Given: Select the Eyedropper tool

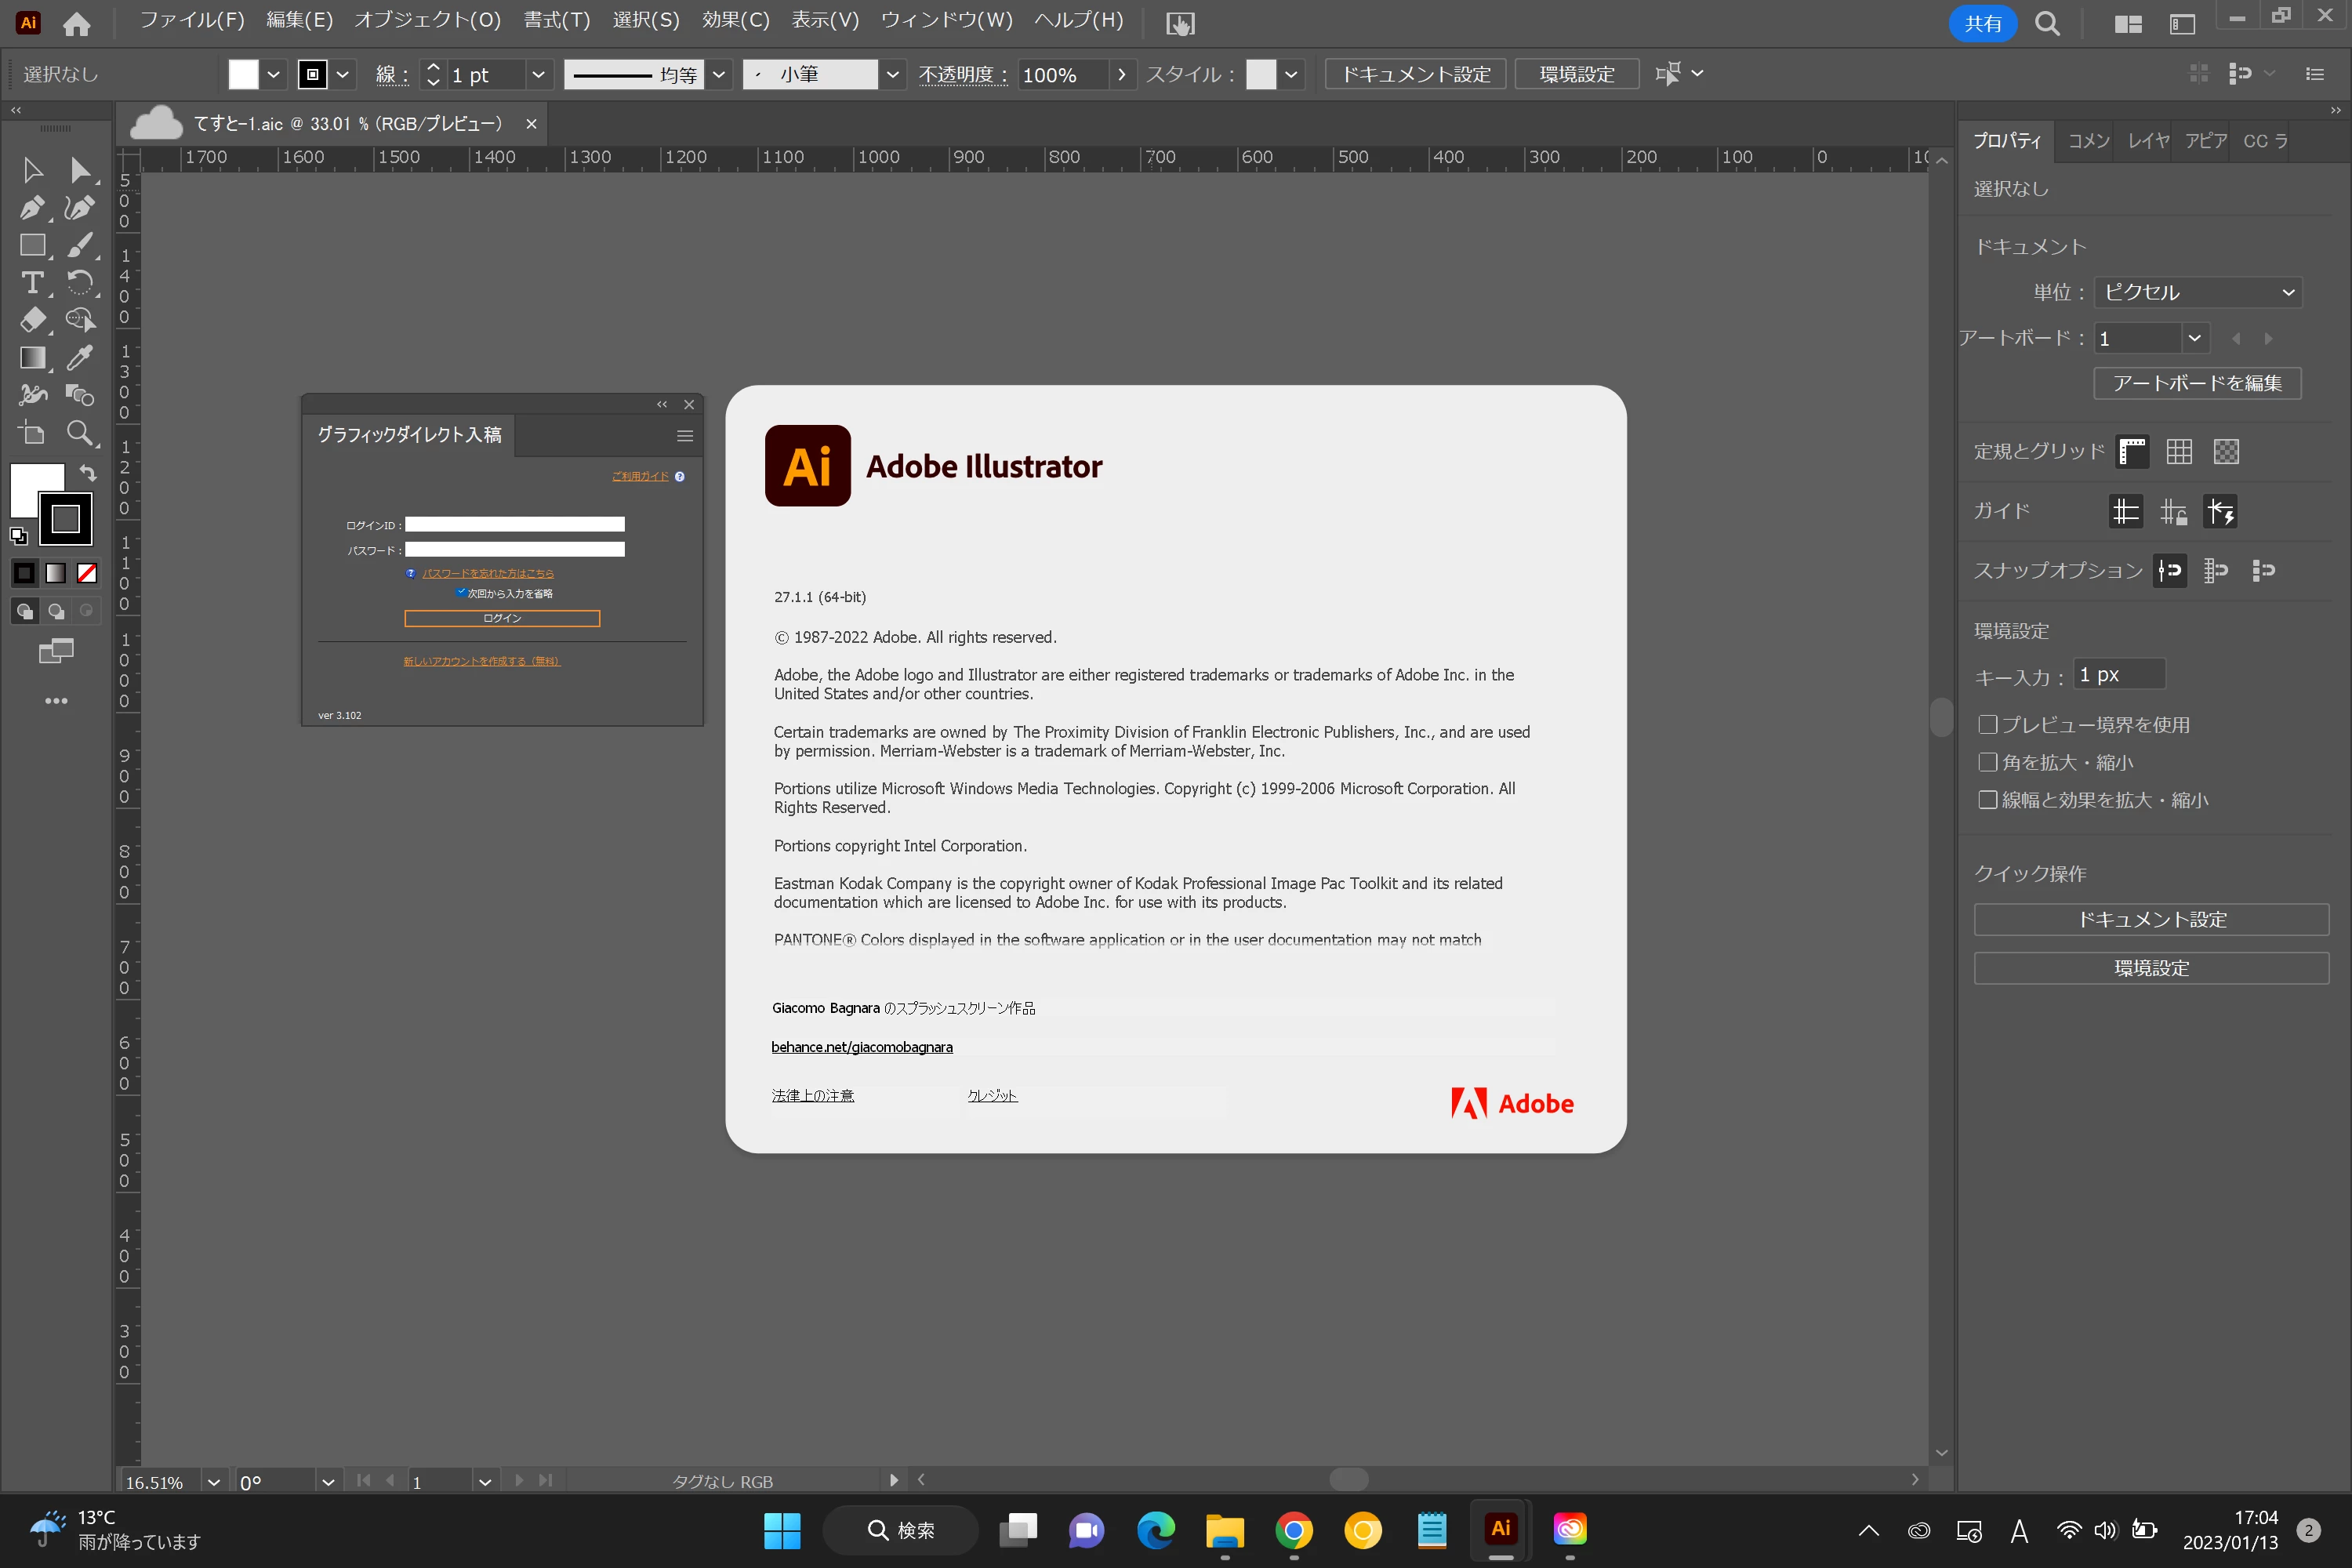Looking at the screenshot, I should coord(79,358).
